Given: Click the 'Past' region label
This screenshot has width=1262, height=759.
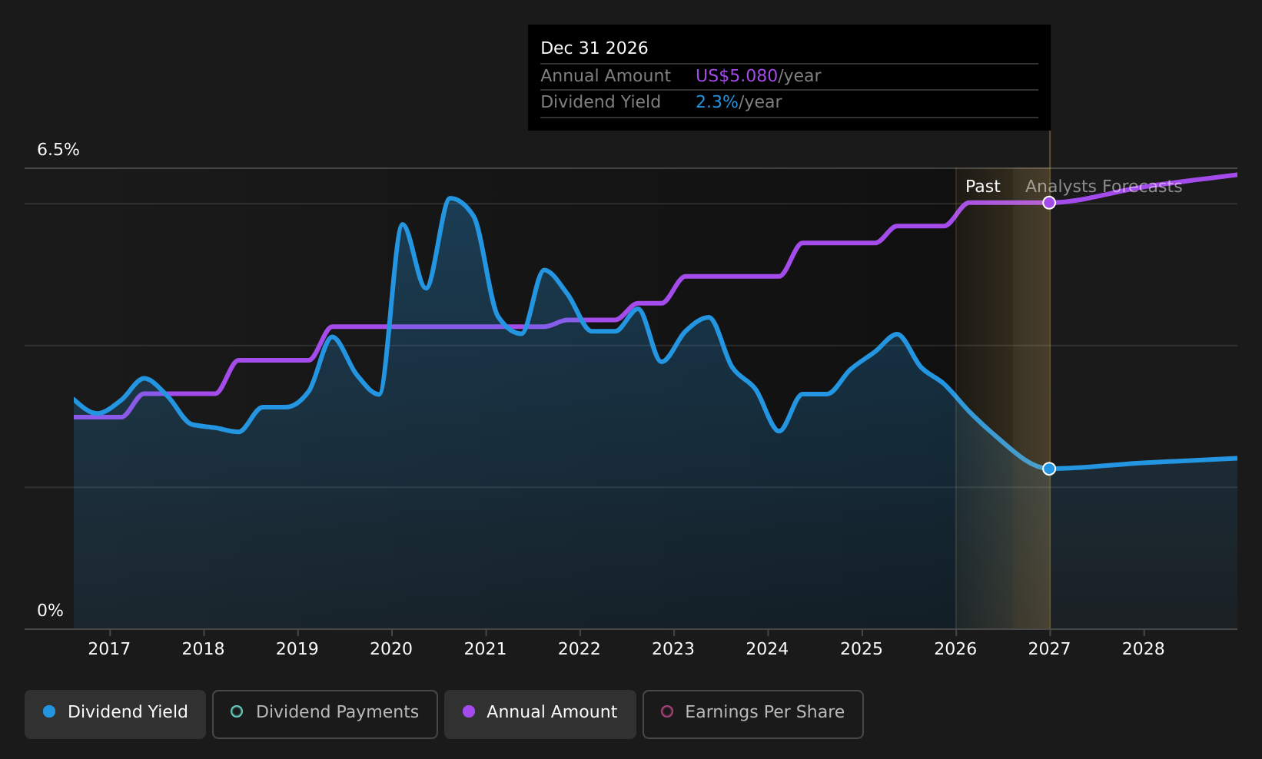Looking at the screenshot, I should click(x=983, y=187).
